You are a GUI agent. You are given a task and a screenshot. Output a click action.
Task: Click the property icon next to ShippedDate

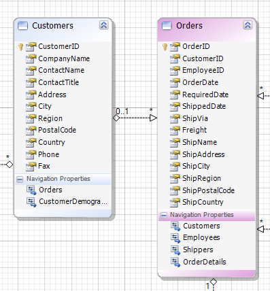click(175, 107)
